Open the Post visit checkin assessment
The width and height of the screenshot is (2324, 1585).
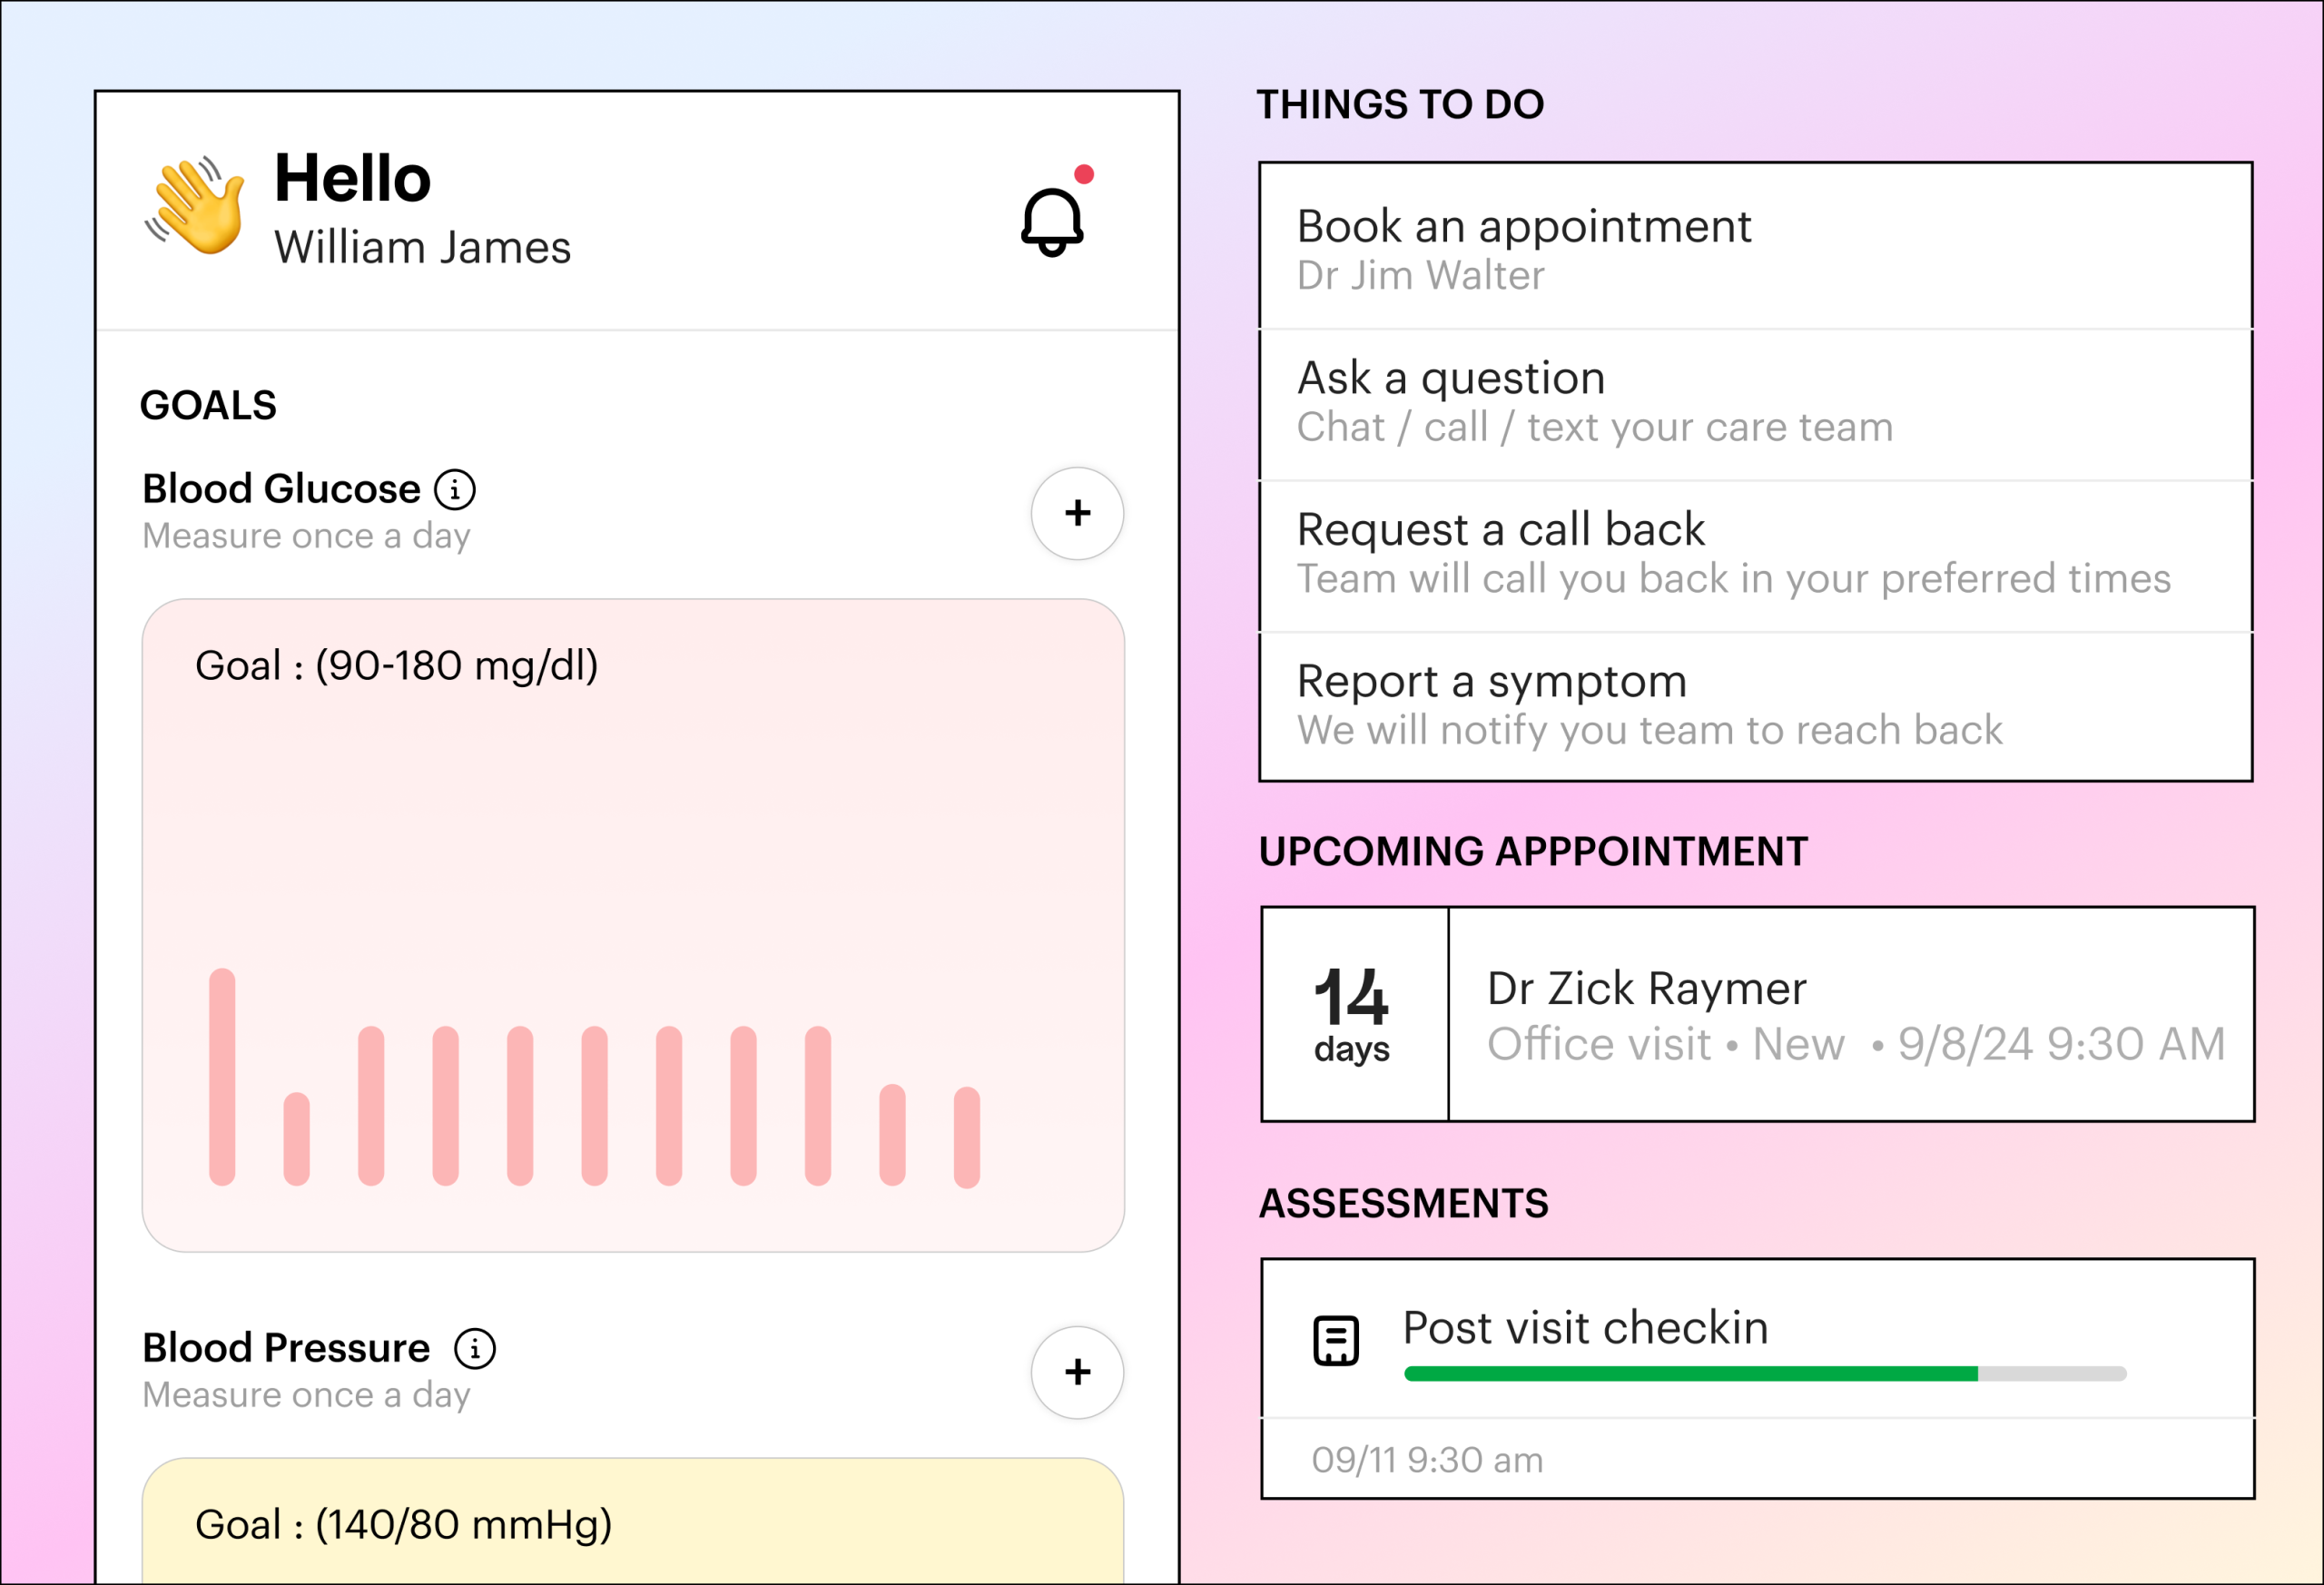pyautogui.click(x=1585, y=1327)
